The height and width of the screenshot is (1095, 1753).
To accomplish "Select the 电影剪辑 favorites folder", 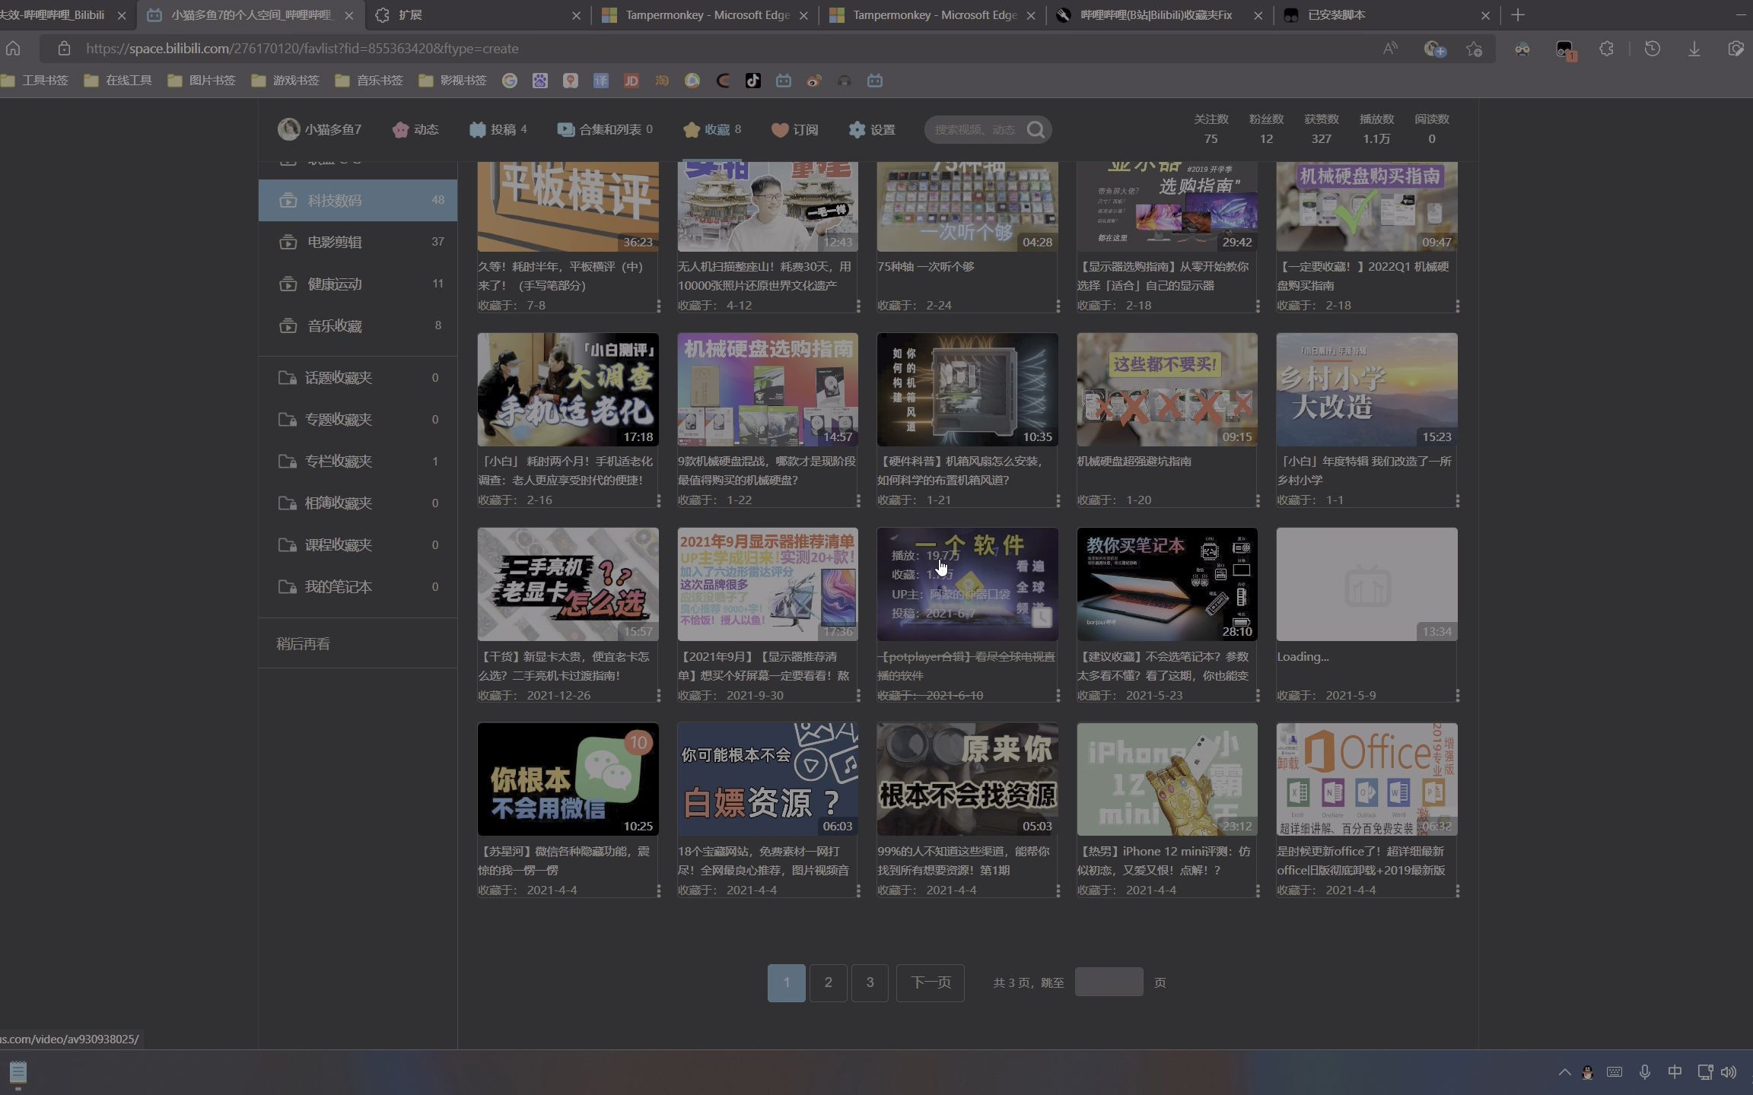I will point(358,243).
